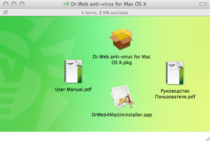Viewport: 210px width, 141px height.
Task: Click the resize grip in window corner
Action: pyautogui.click(x=207, y=139)
